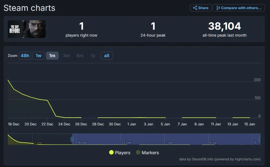The width and height of the screenshot is (270, 167).
Task: Click the all-time peak last month label
Action: click(224, 35)
